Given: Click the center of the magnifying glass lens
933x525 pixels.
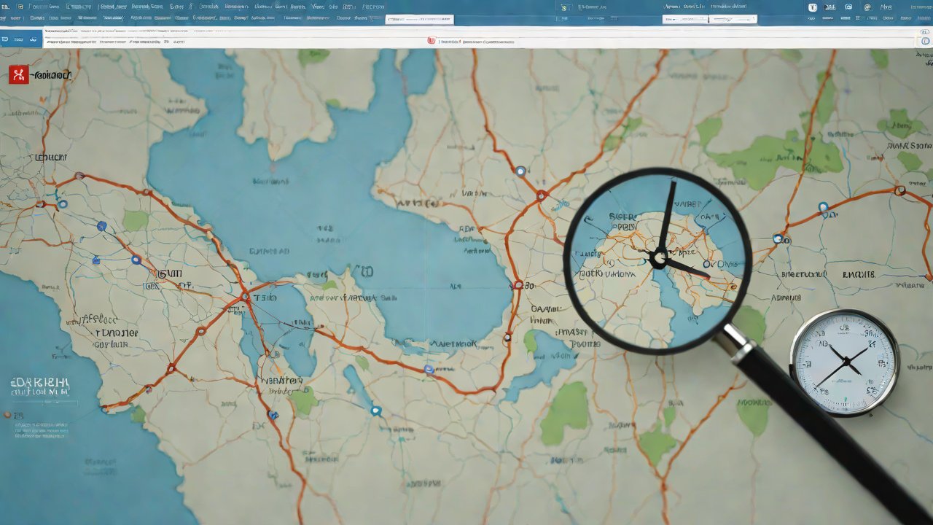Looking at the screenshot, I should (658, 260).
